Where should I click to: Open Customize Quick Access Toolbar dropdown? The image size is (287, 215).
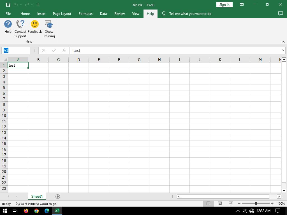click(x=38, y=5)
